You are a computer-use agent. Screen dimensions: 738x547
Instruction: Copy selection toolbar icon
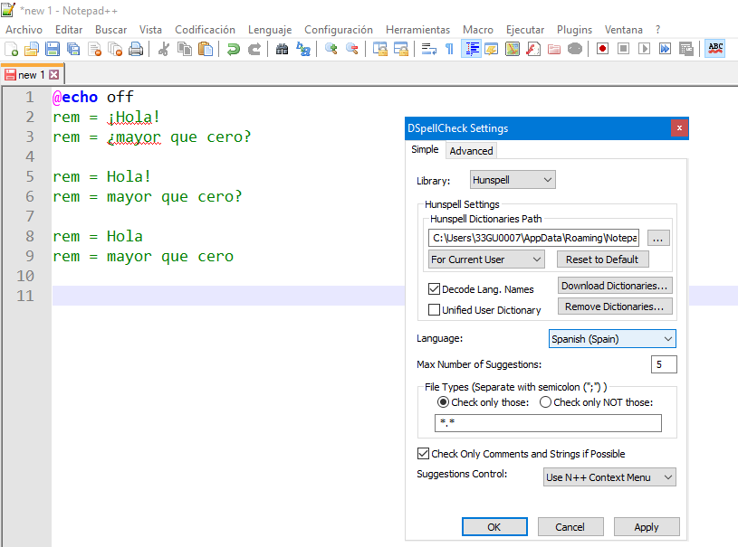click(x=185, y=49)
